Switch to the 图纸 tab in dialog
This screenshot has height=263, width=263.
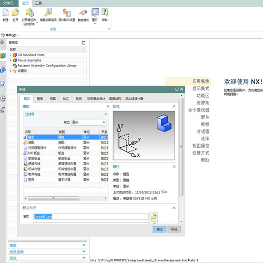(40, 99)
